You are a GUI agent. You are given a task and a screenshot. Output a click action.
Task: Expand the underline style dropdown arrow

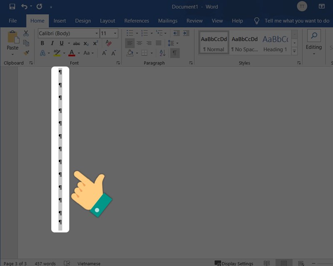69,43
